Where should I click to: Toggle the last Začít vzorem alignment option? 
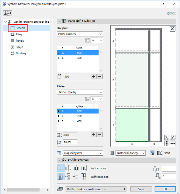(84, 168)
